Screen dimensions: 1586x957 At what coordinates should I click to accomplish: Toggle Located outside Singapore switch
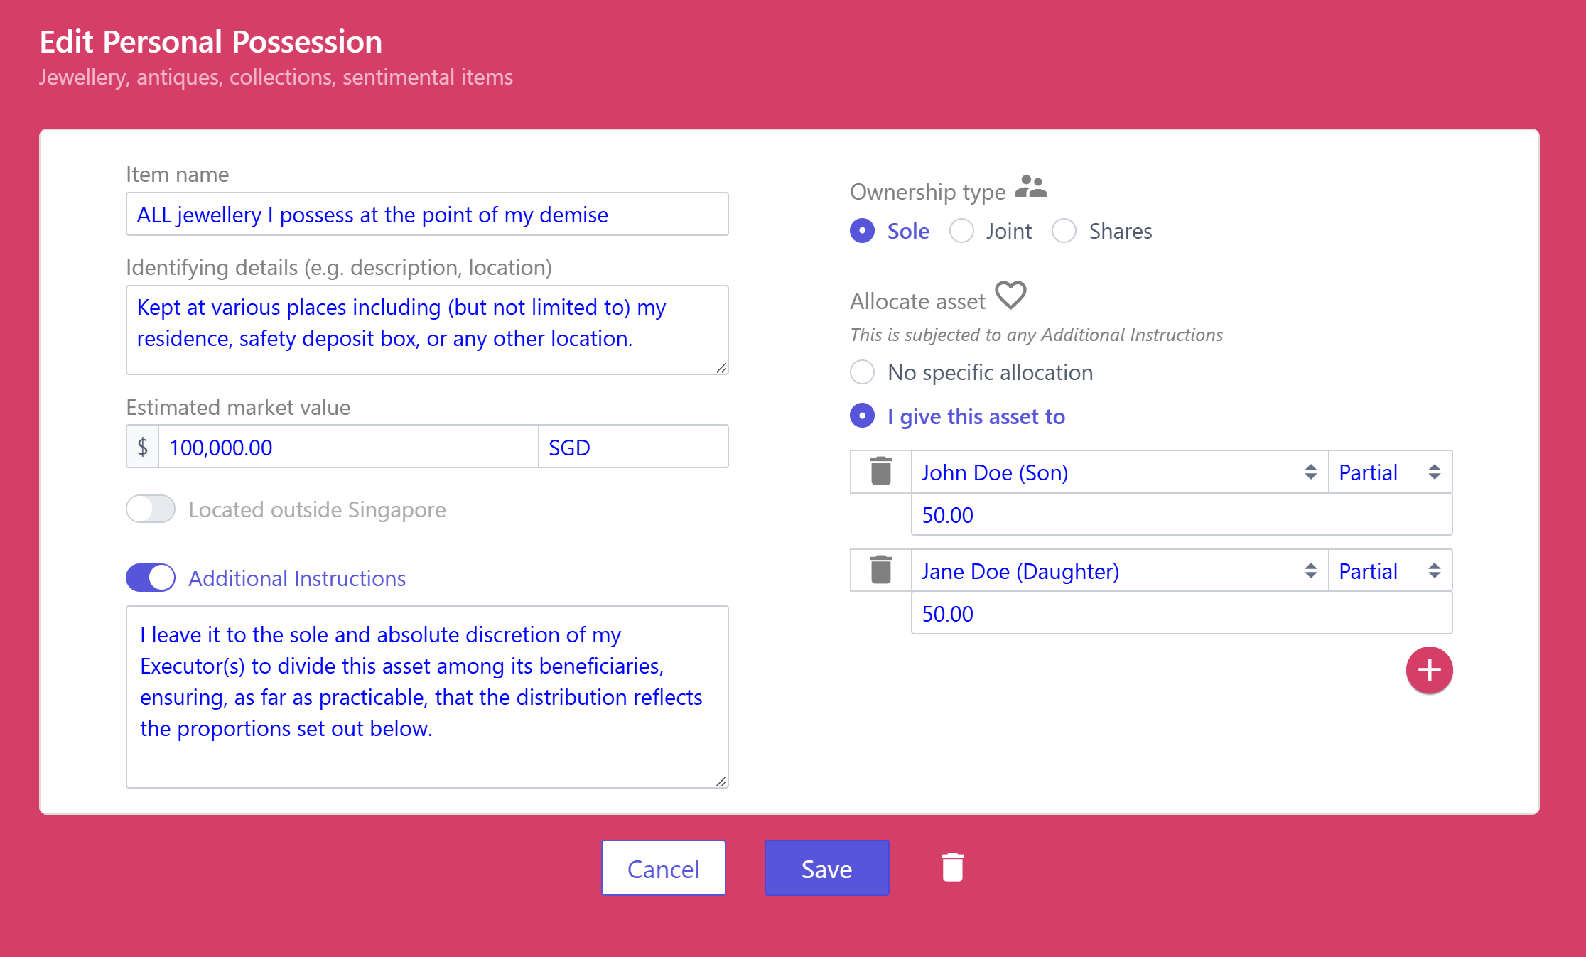click(x=151, y=509)
